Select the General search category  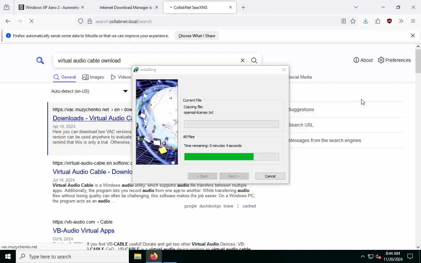(65, 77)
